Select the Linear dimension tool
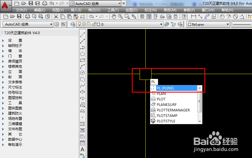Image resolution: width=252 pixels, height=158 pixels. [193, 16]
